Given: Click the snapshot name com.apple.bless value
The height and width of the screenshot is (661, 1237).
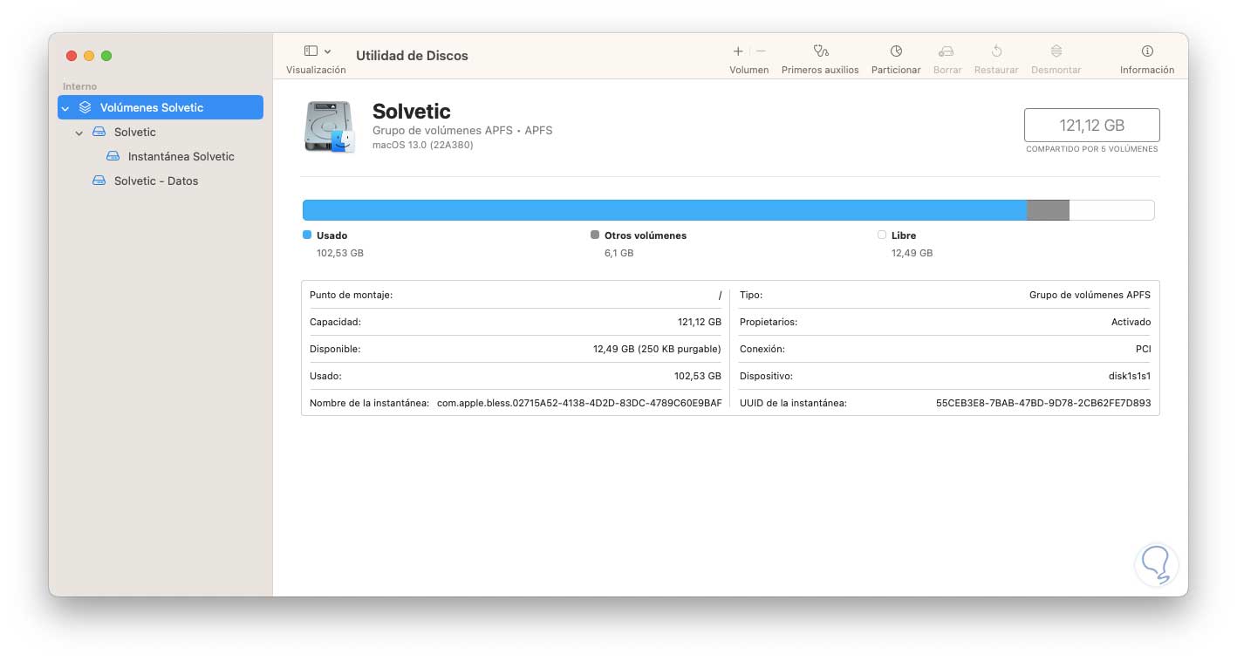Looking at the screenshot, I should (579, 403).
